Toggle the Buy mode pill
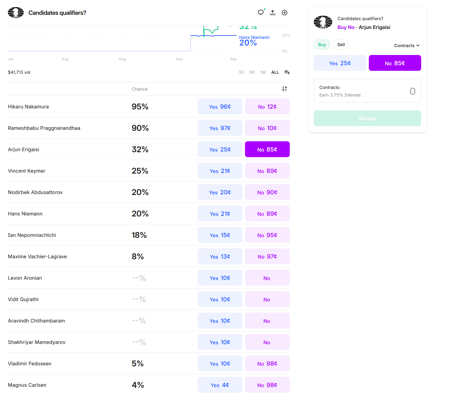 tap(322, 44)
